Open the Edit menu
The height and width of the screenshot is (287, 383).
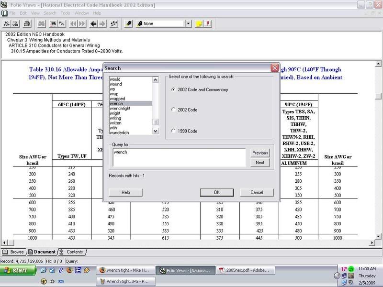pyautogui.click(x=23, y=13)
